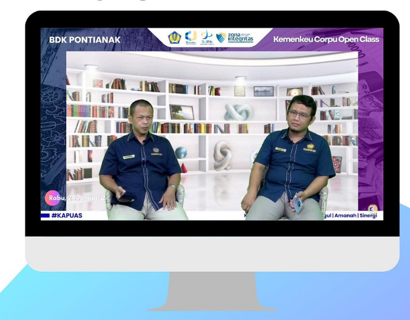Click the Kemenkeu emblem logo in top banner
Image resolution: width=410 pixels, height=320 pixels.
pyautogui.click(x=174, y=38)
